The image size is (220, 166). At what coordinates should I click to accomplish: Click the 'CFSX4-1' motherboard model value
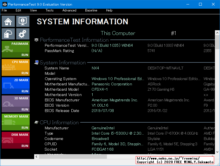100,89
